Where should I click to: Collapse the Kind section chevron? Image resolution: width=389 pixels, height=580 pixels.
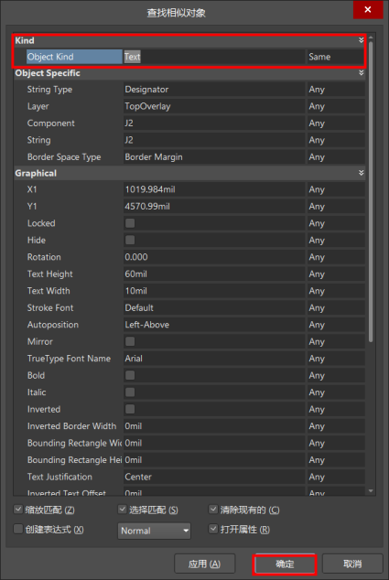coord(362,40)
